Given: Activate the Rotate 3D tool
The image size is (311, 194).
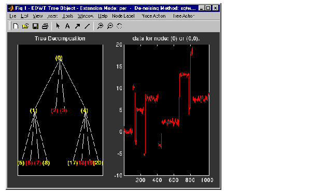Looking at the screenshot, I should [x=119, y=26].
